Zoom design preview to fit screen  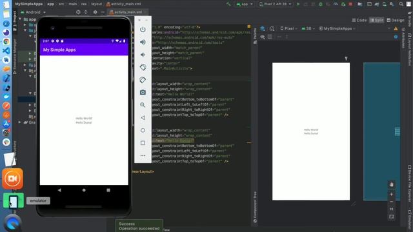(x=392, y=217)
